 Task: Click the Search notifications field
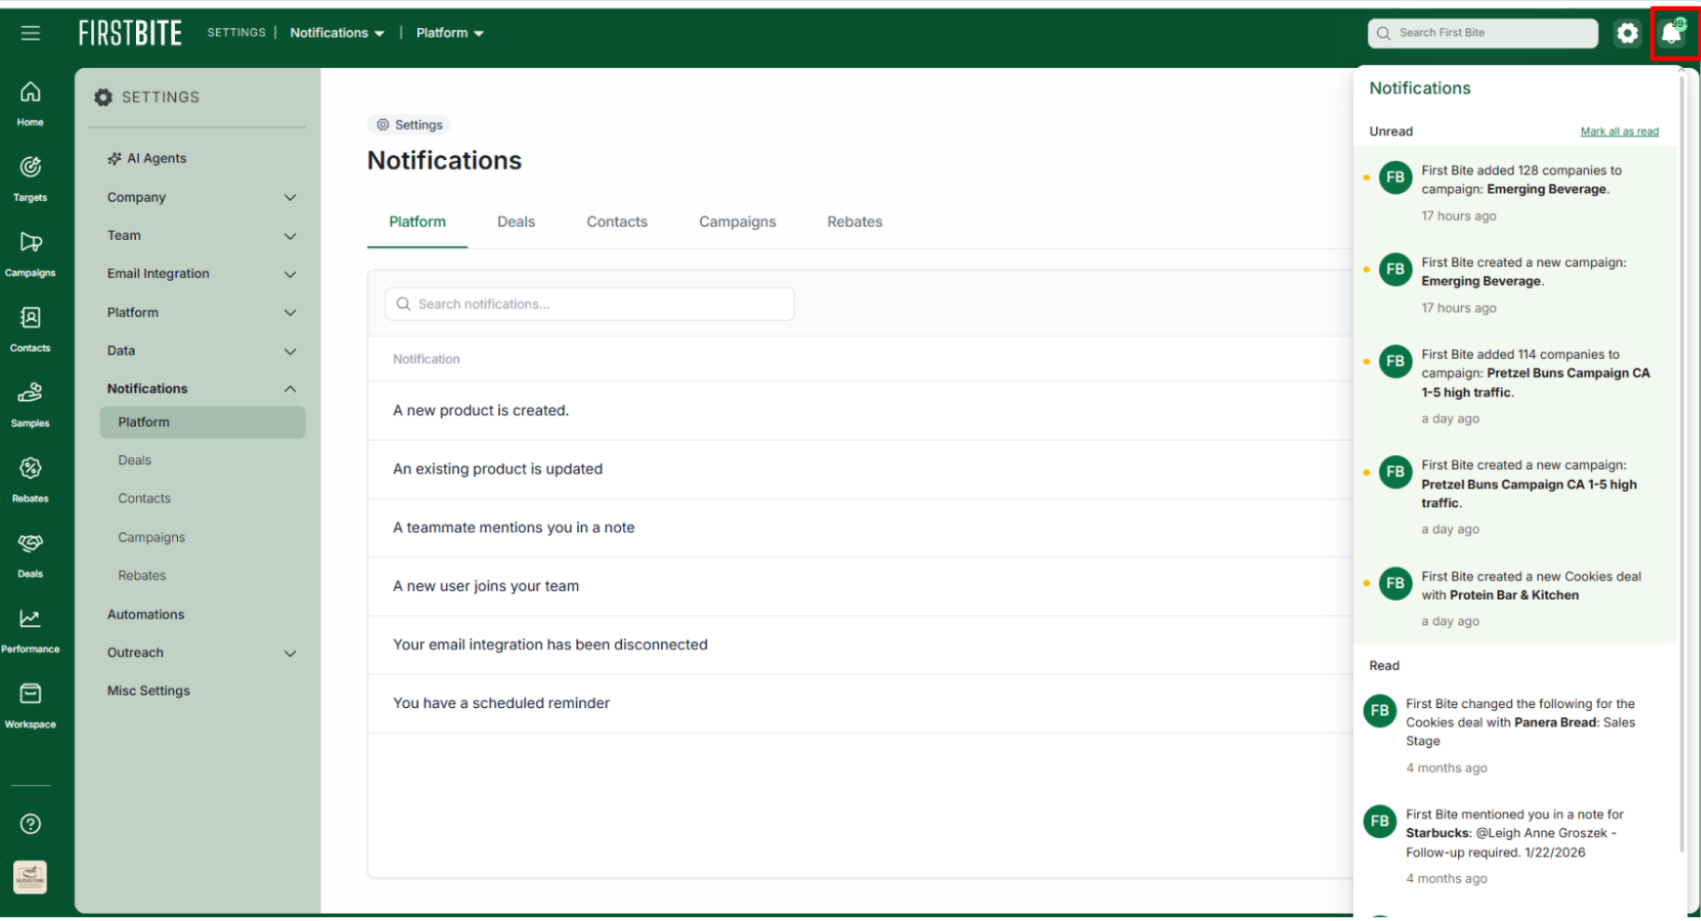click(x=589, y=304)
